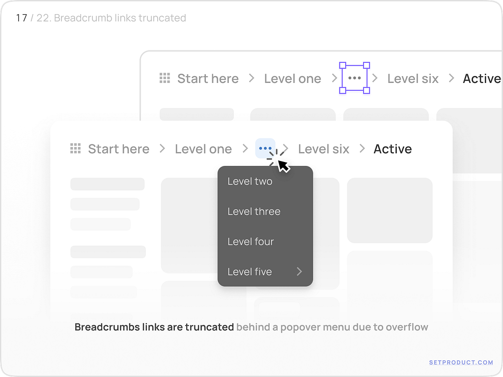
Task: Click the Level five menu entry
Action: pos(250,271)
